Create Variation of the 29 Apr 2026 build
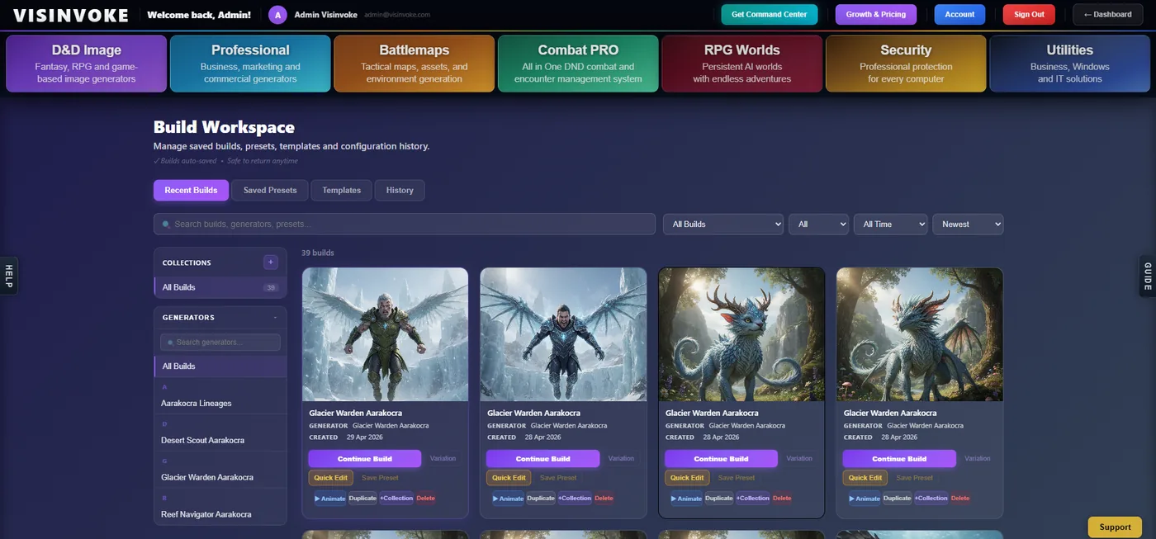The height and width of the screenshot is (539, 1156). [x=443, y=459]
